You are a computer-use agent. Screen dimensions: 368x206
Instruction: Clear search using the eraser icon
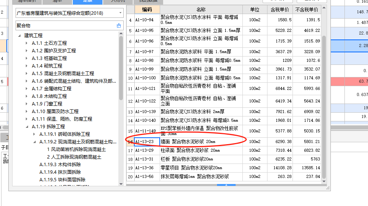119,25
